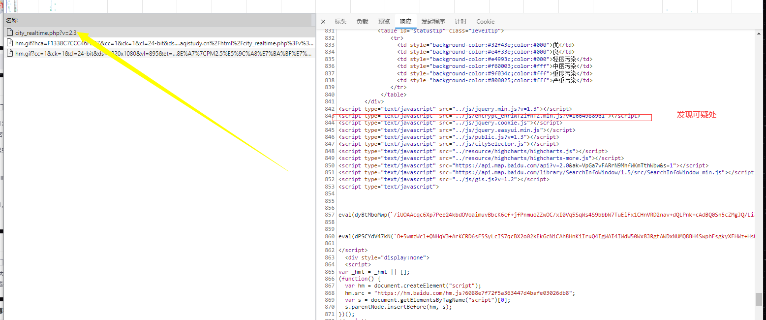Click the jquery.cookie.js script line
The image size is (766, 320).
pos(450,123)
